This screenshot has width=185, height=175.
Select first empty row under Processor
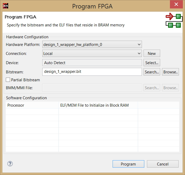(x=32, y=111)
